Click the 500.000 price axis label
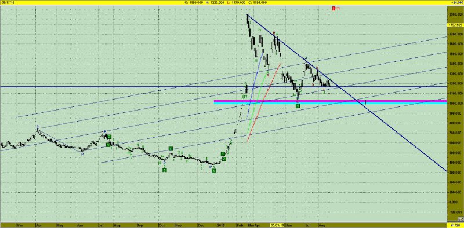Viewport: 464px width, 228px height. (456, 153)
